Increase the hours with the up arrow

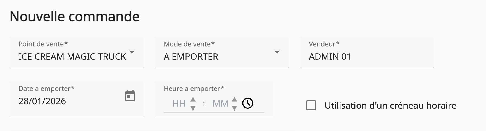tap(193, 99)
